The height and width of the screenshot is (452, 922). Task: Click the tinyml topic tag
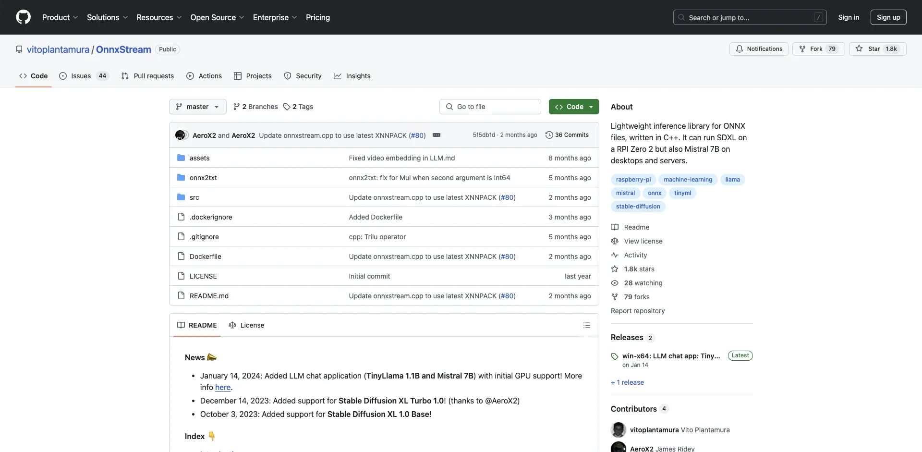(682, 193)
